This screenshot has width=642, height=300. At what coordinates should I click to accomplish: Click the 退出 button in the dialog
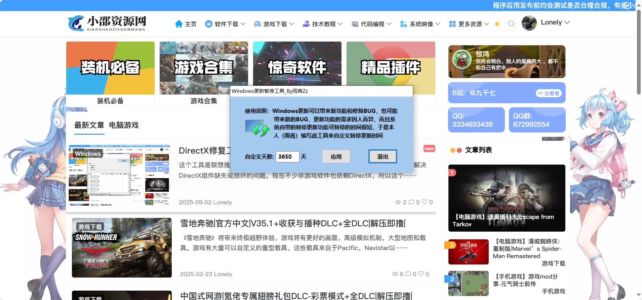(383, 157)
